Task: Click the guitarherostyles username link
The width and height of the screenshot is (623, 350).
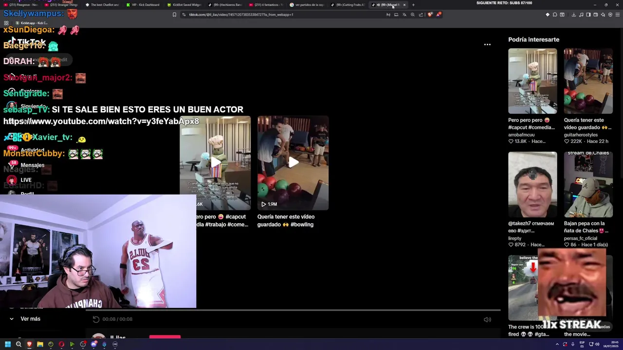Action: click(x=581, y=135)
